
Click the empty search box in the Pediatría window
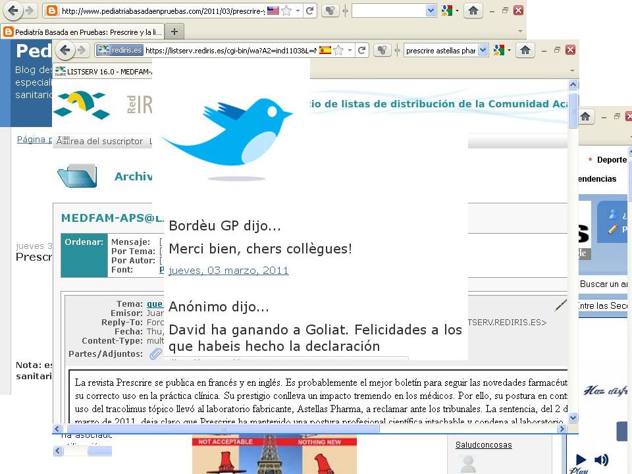(x=389, y=11)
